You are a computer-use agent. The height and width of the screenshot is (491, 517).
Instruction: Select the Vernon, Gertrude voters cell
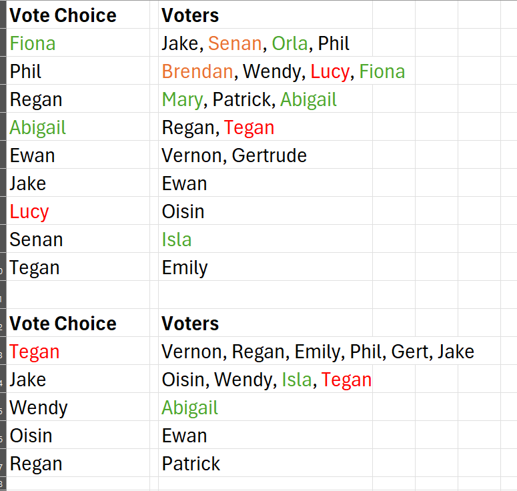click(x=266, y=155)
